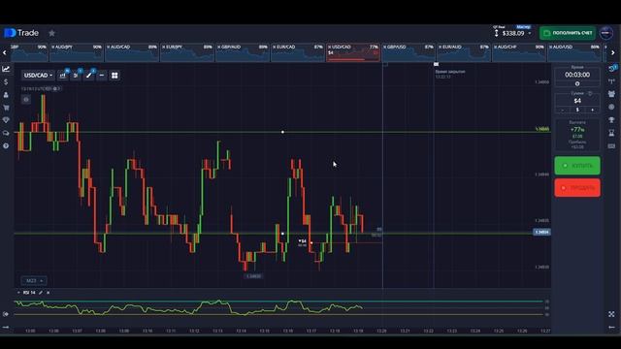621x349 pixels.
Task: Switch to the EUR/JPY asset tab
Action: [187, 52]
